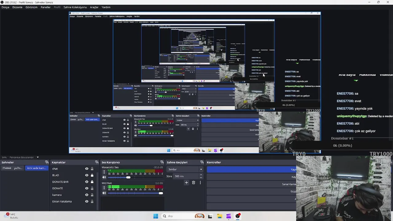Click the Mic/Aux volume slider handle

click(x=161, y=193)
